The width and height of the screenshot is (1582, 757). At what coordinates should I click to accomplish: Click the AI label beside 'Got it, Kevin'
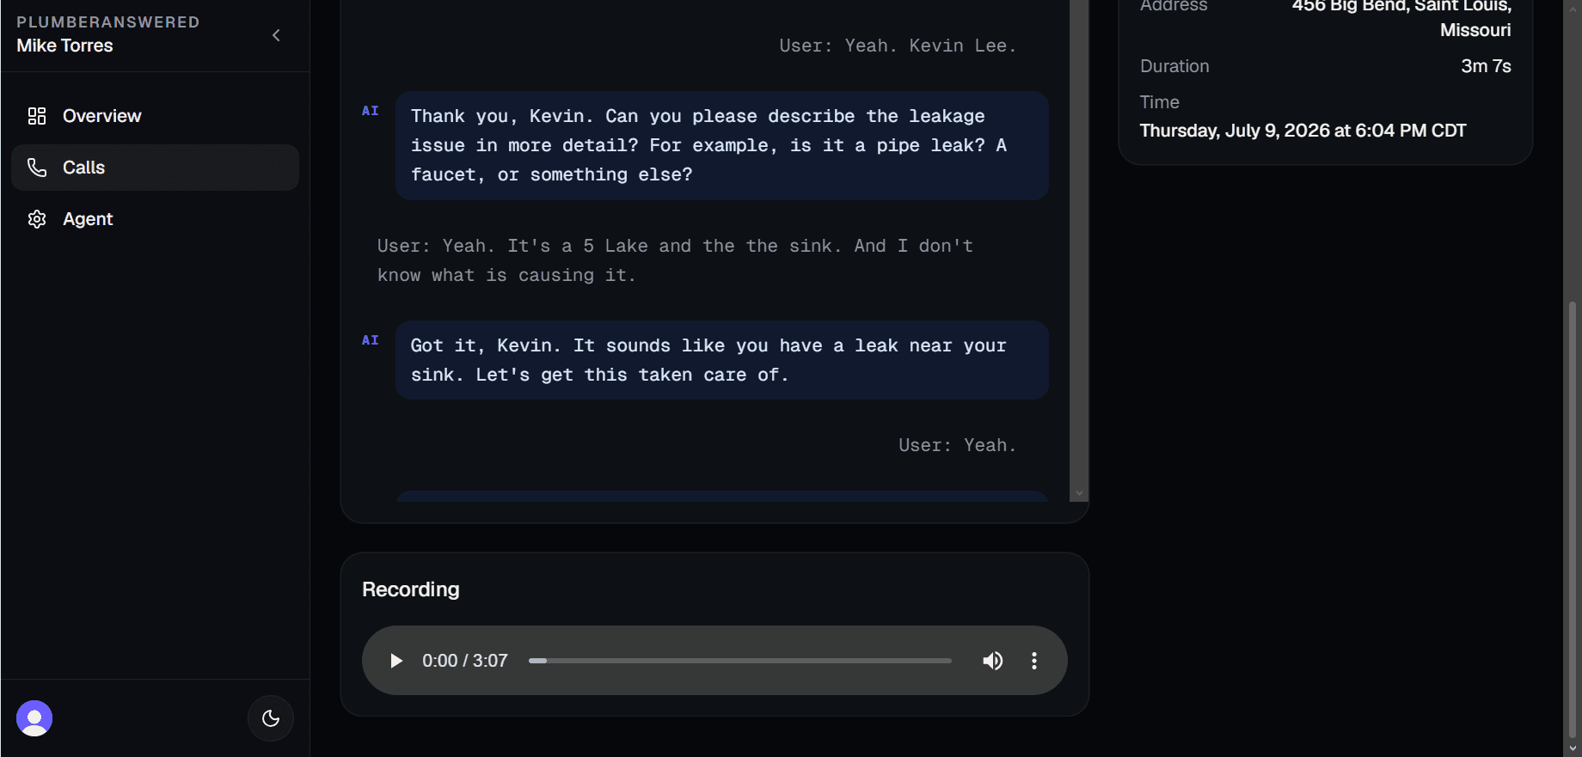371,340
